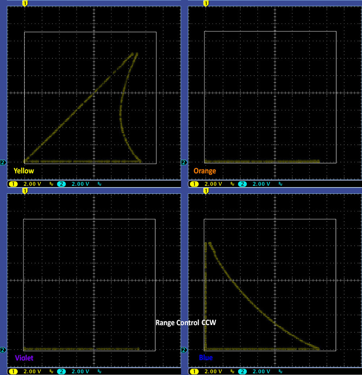Click channel 2 badge in Blue panel
This screenshot has height=375, width=362.
pos(242,371)
